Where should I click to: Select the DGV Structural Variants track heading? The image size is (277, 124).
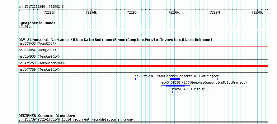[115, 40]
